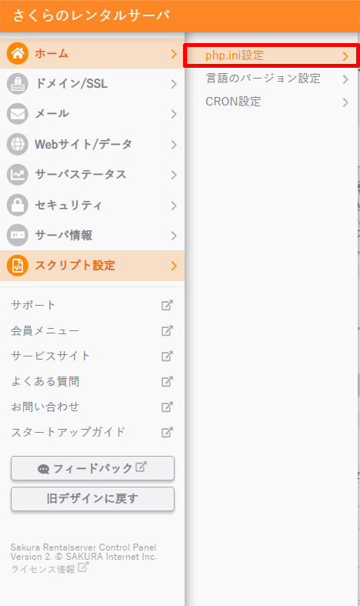Open the Webサイト/データ globe icon

click(18, 144)
